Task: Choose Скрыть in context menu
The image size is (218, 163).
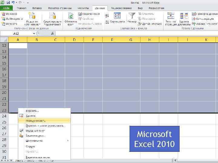Action: pos(44,146)
